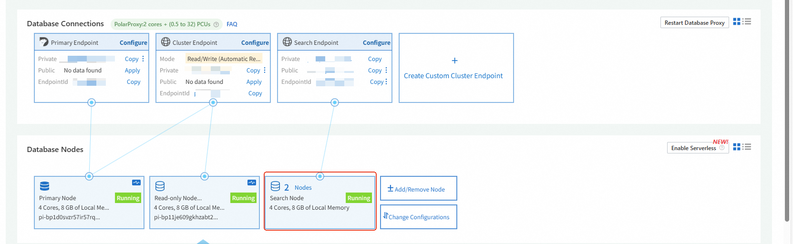793x244 pixels.
Task: Copy the Search Endpoint private address
Action: click(375, 59)
